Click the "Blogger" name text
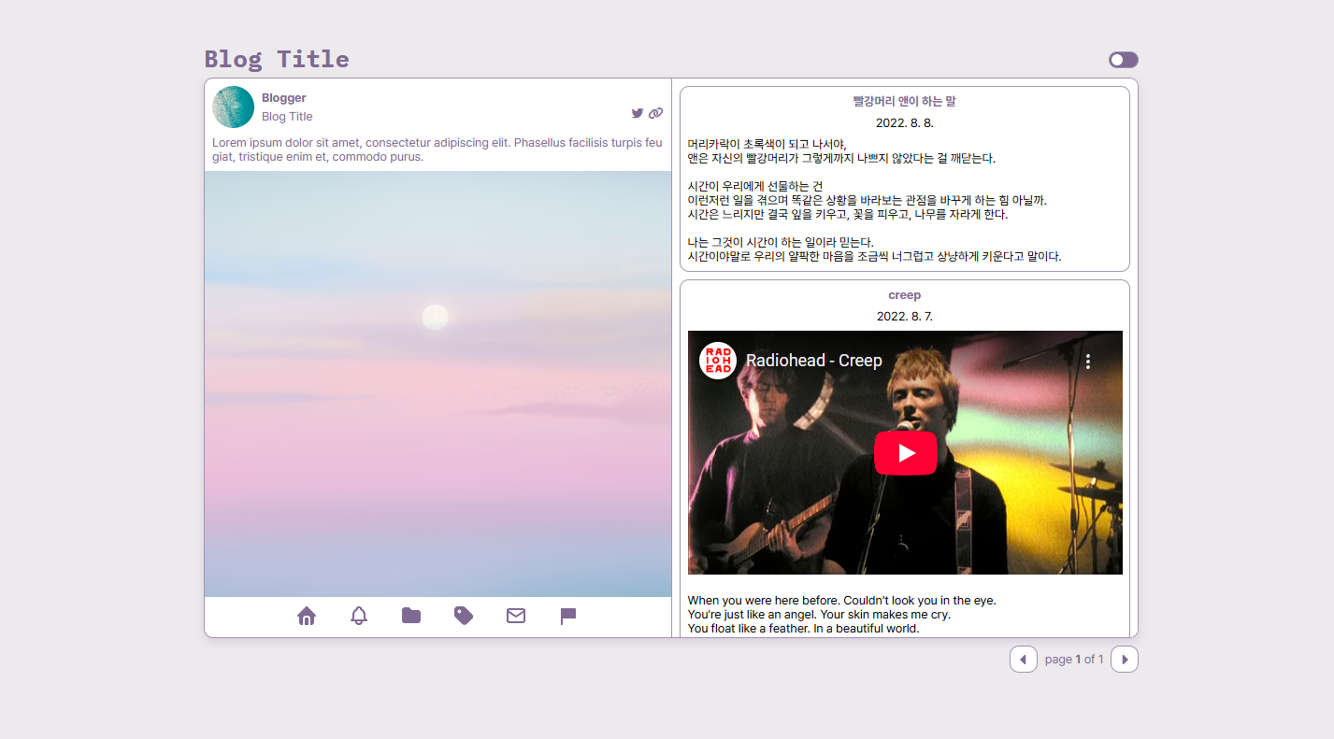Image resolution: width=1334 pixels, height=739 pixels. [x=284, y=98]
